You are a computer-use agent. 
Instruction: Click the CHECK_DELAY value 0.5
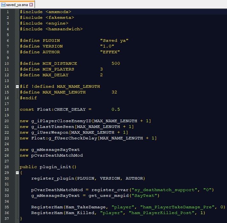pos(116,109)
